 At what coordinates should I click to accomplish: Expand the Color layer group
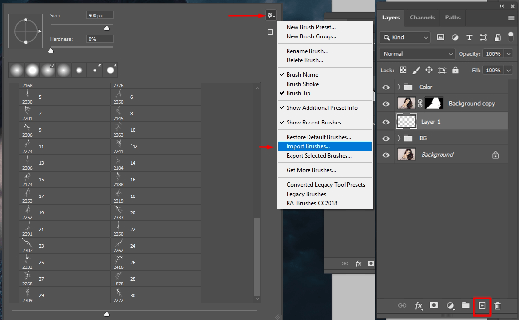point(399,87)
